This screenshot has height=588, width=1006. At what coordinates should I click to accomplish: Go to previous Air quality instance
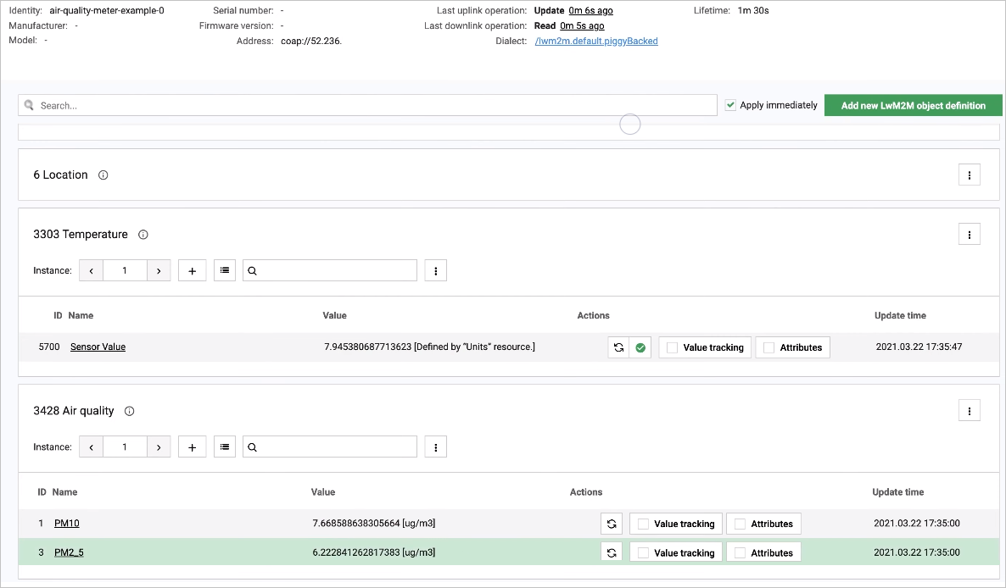pyautogui.click(x=91, y=447)
